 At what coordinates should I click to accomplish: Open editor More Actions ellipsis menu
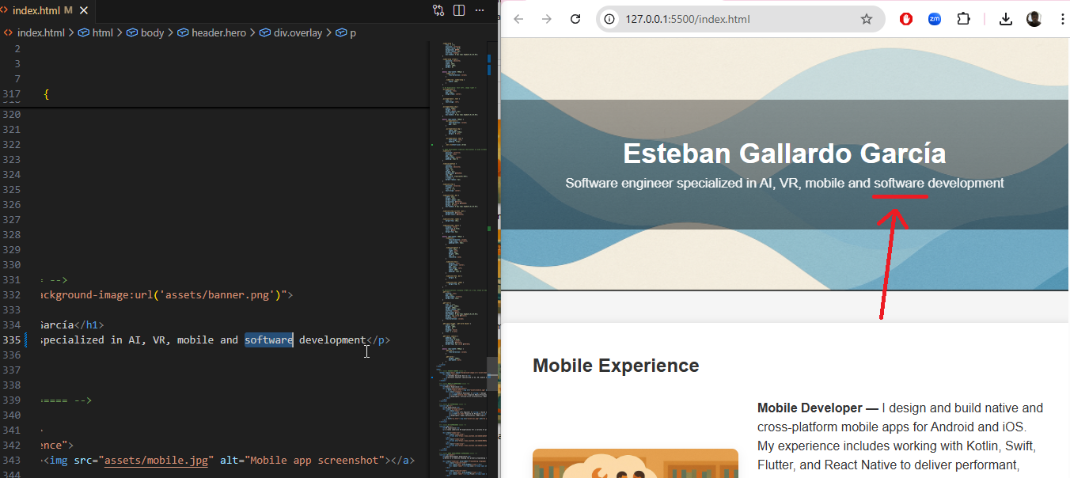click(480, 10)
